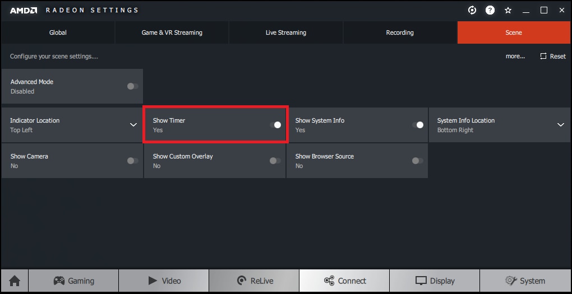Open the Live Streaming tab
The width and height of the screenshot is (572, 294).
coord(286,32)
